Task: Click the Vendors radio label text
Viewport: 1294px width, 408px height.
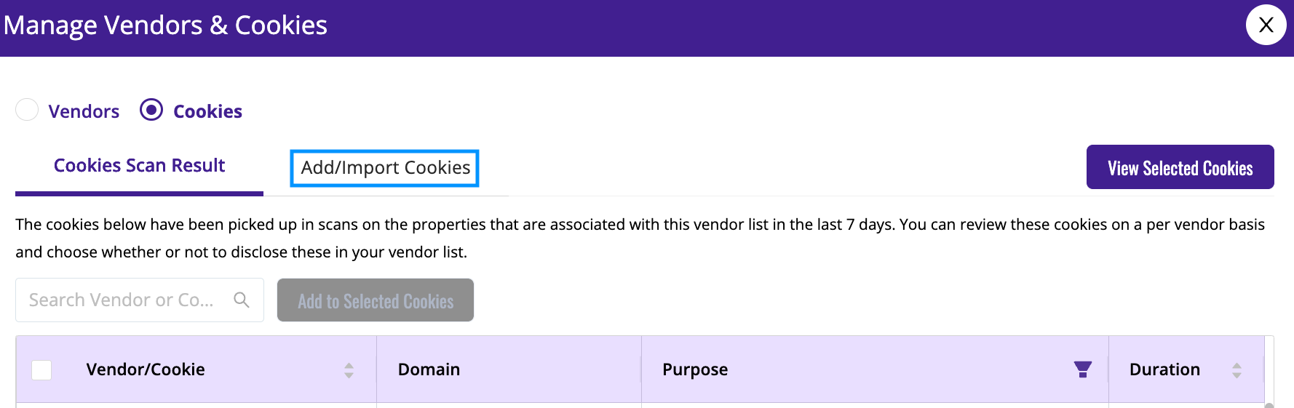Action: click(84, 111)
